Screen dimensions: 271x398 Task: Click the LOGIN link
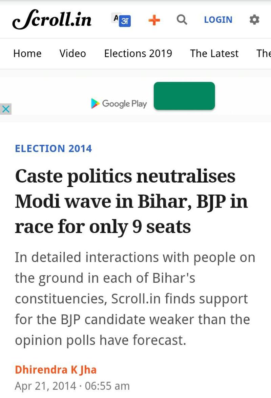coord(218,20)
